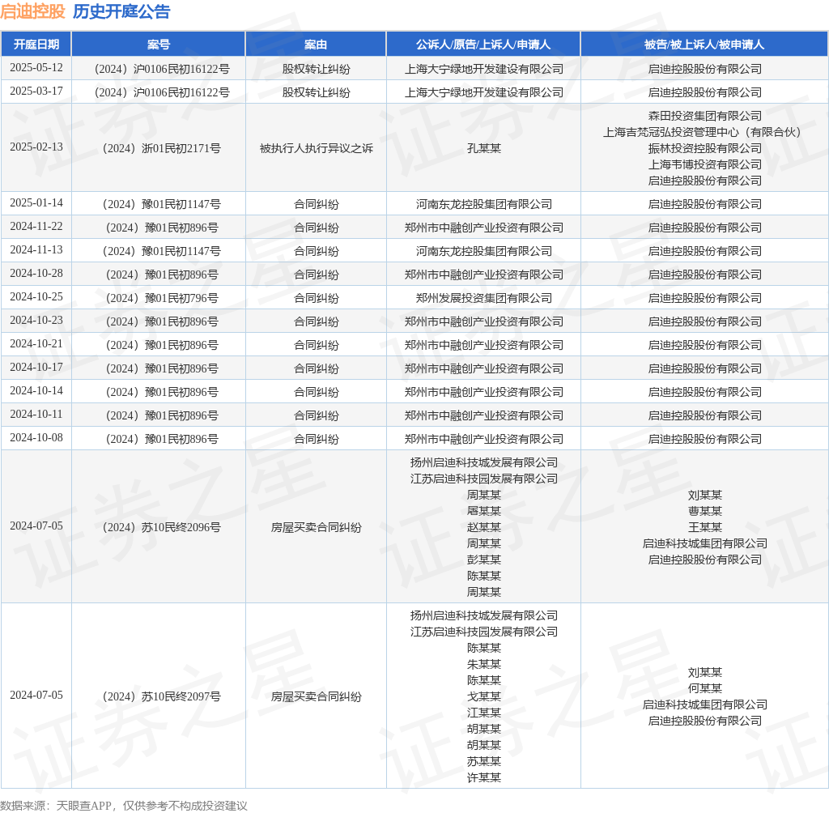Click 房屋买卖合同纠纷 in the 苏10民终2096号 row
This screenshot has height=813, width=829.
tap(317, 527)
